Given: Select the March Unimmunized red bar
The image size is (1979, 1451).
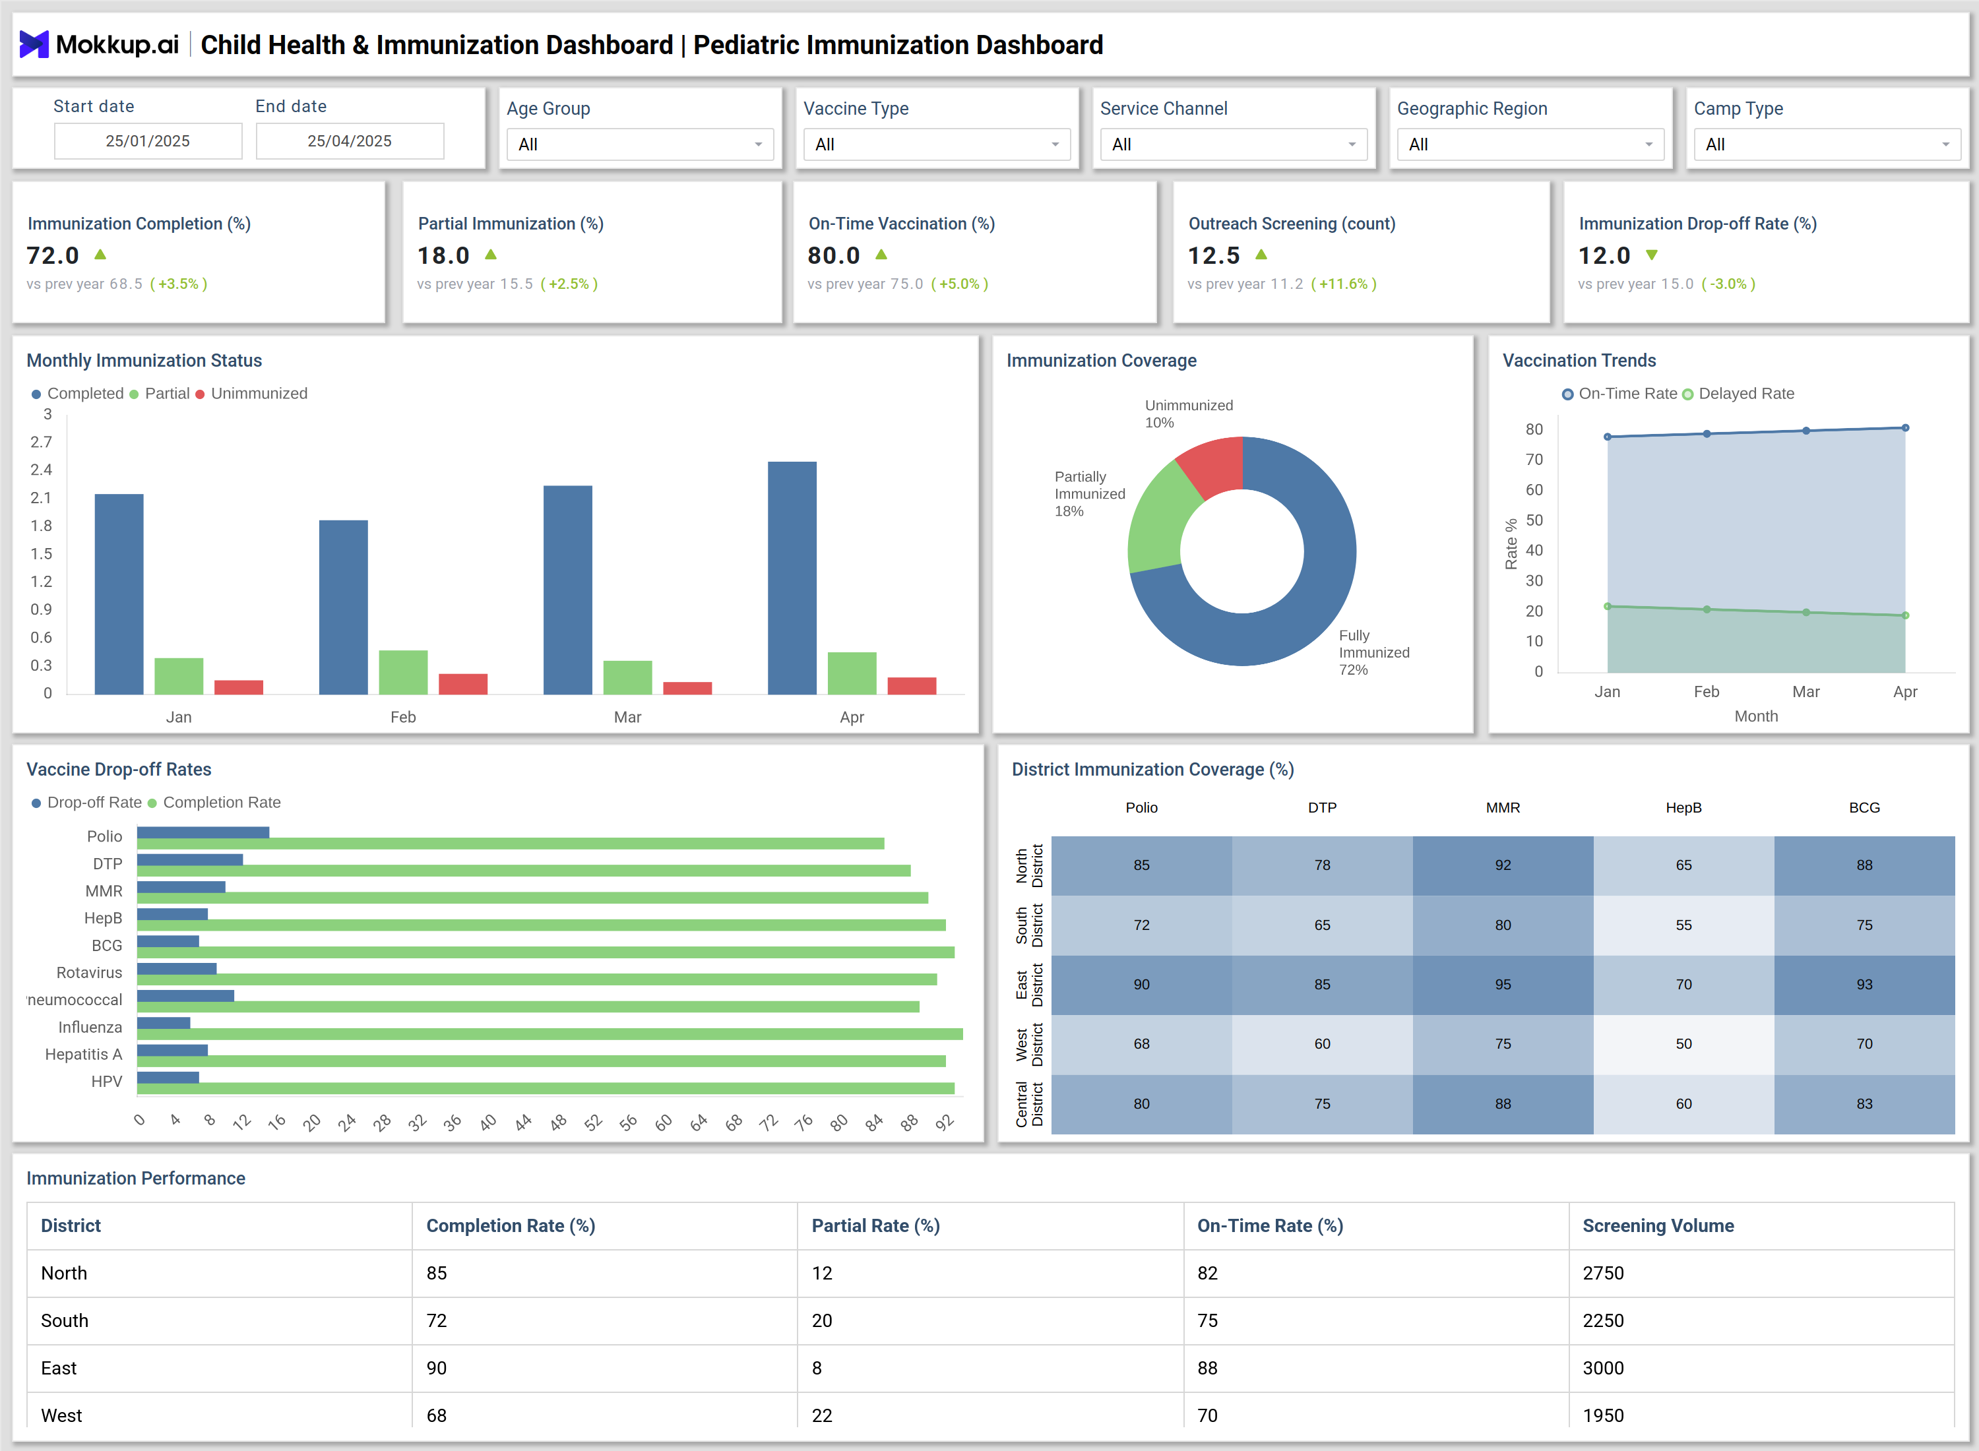Looking at the screenshot, I should (x=687, y=689).
